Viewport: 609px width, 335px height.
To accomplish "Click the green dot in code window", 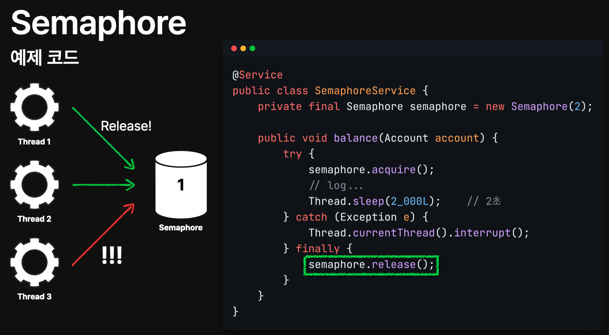I will pos(252,48).
